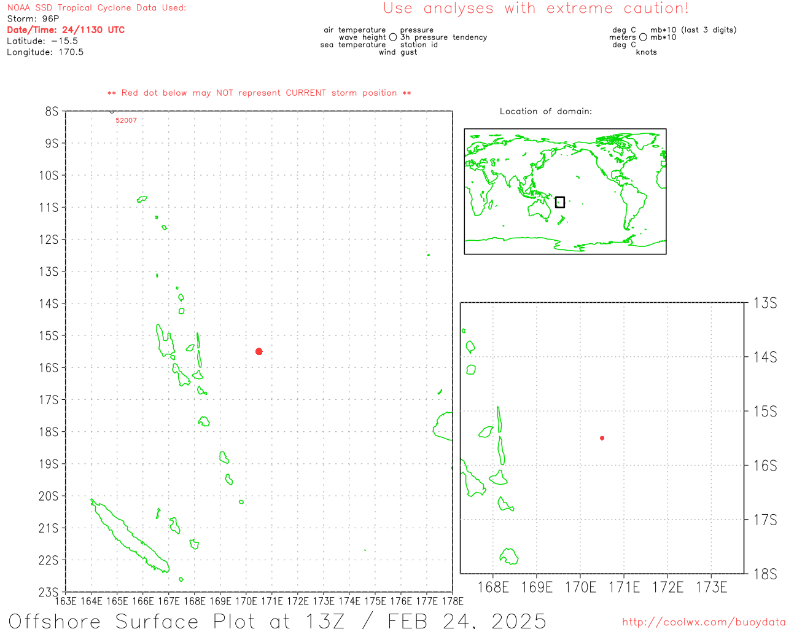786x629 pixels.
Task: Click the 20S latitude label on main map
Action: click(49, 496)
